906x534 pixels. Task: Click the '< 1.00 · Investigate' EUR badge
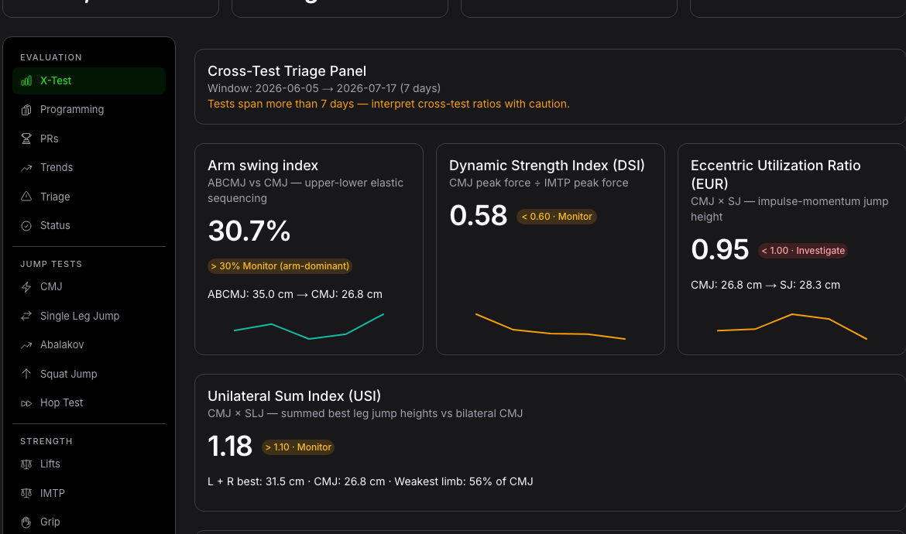click(802, 251)
